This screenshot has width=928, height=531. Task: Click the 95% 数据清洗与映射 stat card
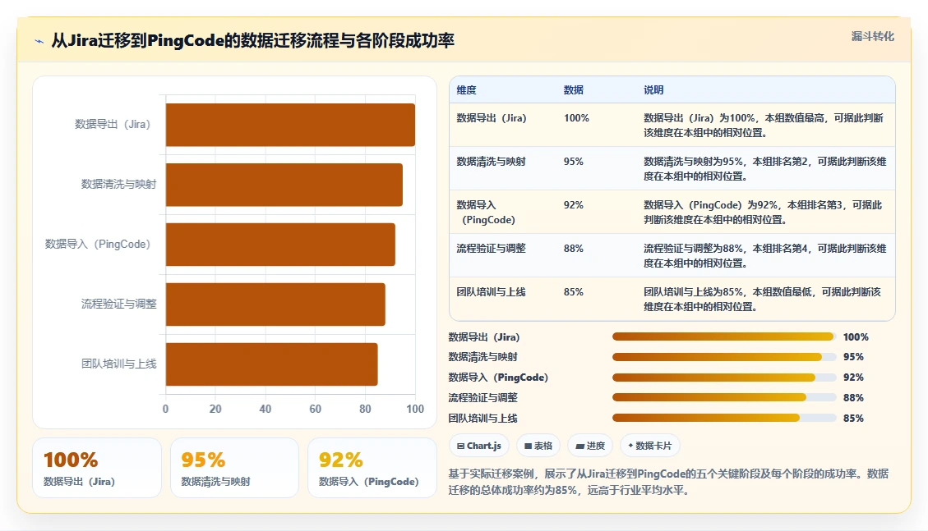(234, 468)
